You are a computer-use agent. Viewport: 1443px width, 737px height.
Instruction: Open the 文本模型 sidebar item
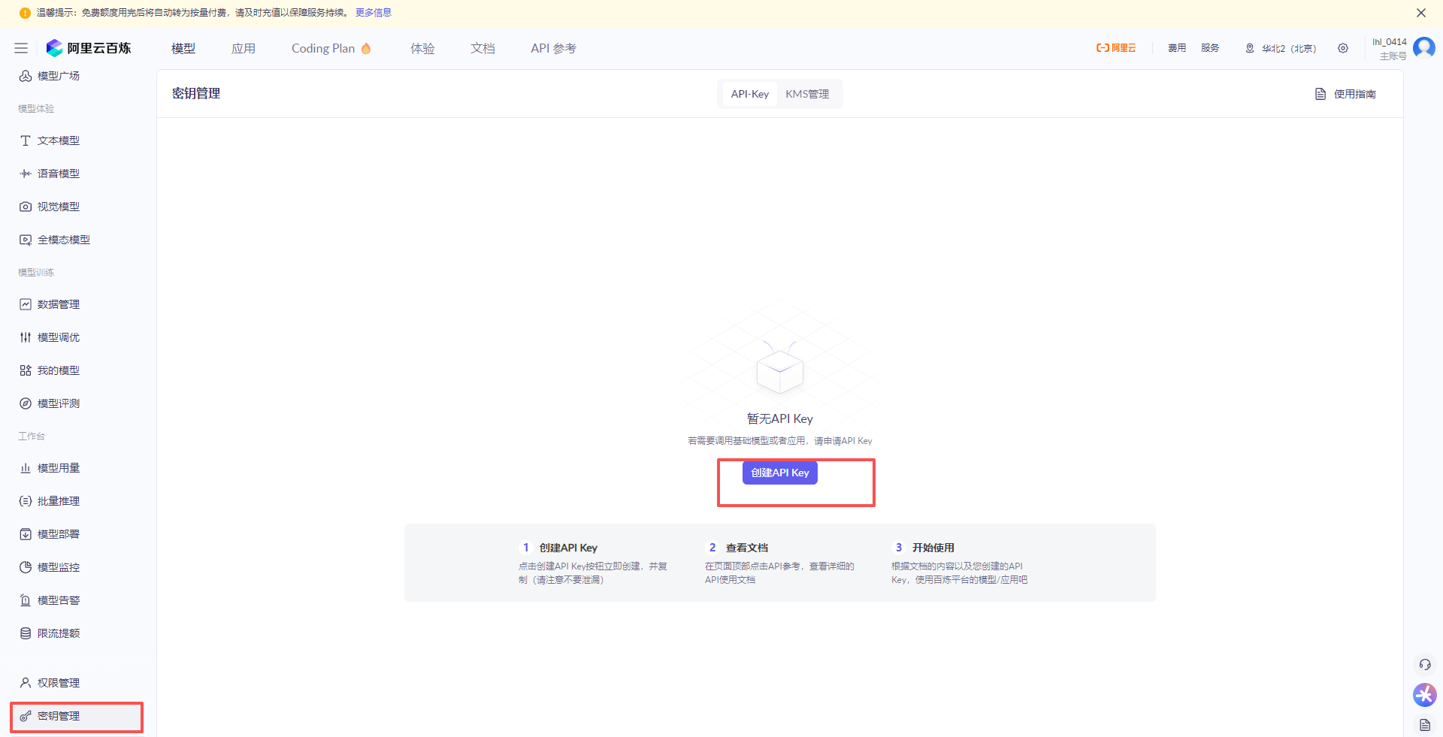click(x=50, y=140)
